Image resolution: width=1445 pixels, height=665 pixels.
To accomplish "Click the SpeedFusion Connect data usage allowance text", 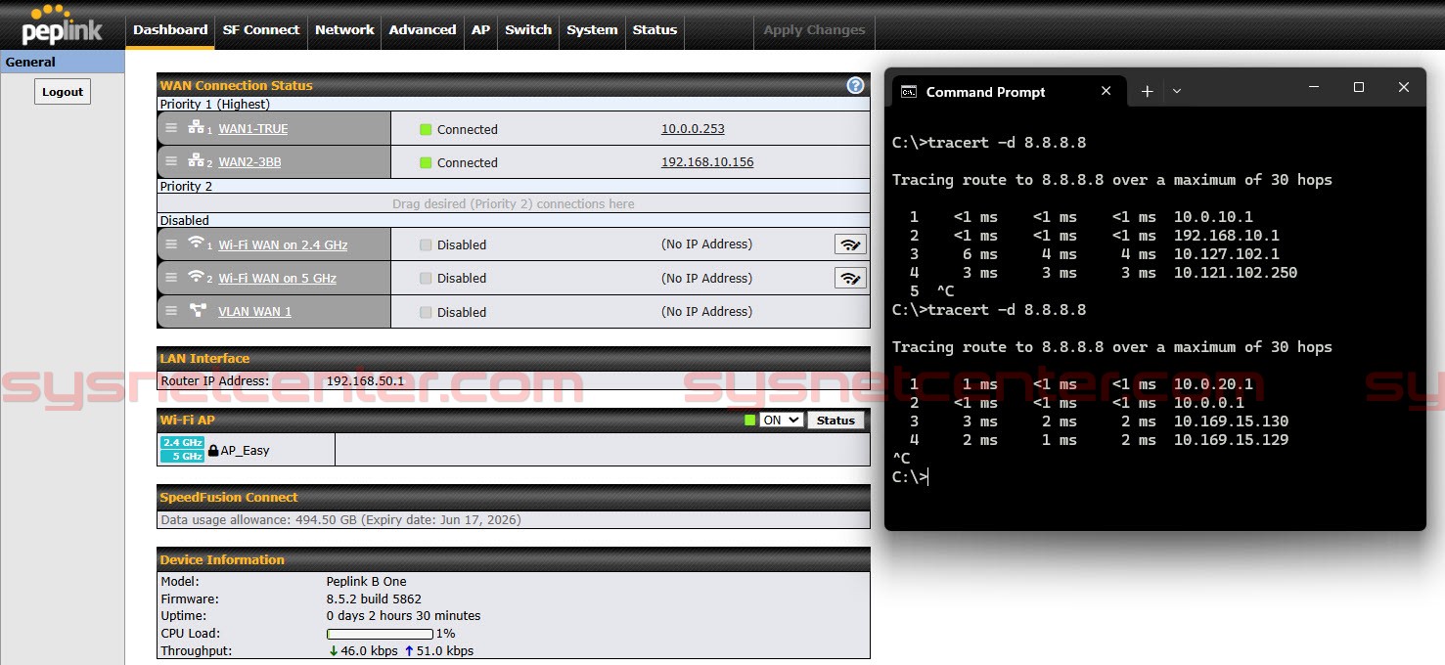I will [x=340, y=520].
